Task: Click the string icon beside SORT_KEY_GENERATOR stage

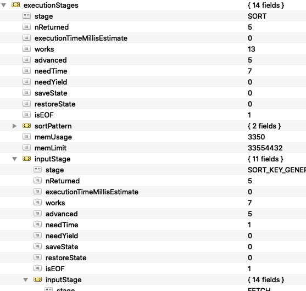Action: click(38, 170)
